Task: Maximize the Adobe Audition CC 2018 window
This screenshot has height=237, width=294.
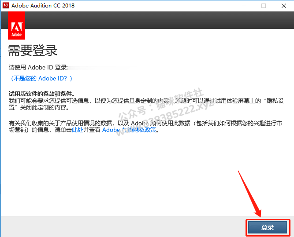Action: pos(264,6)
